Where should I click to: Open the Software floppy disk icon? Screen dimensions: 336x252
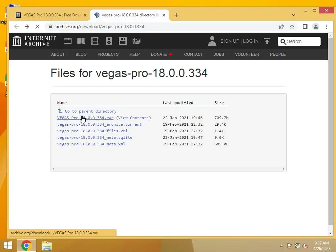point(123,41)
